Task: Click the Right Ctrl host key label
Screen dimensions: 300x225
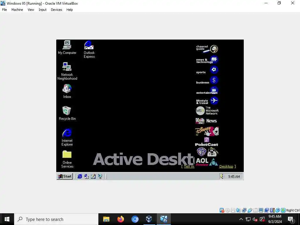Action: [x=293, y=210]
